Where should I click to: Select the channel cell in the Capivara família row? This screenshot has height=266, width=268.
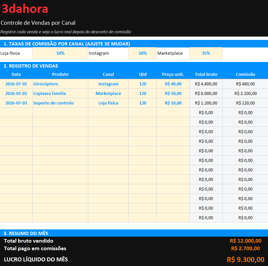(108, 93)
